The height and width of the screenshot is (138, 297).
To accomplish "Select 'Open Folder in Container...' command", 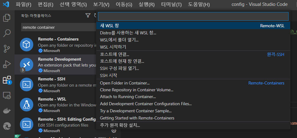I will 193,83.
